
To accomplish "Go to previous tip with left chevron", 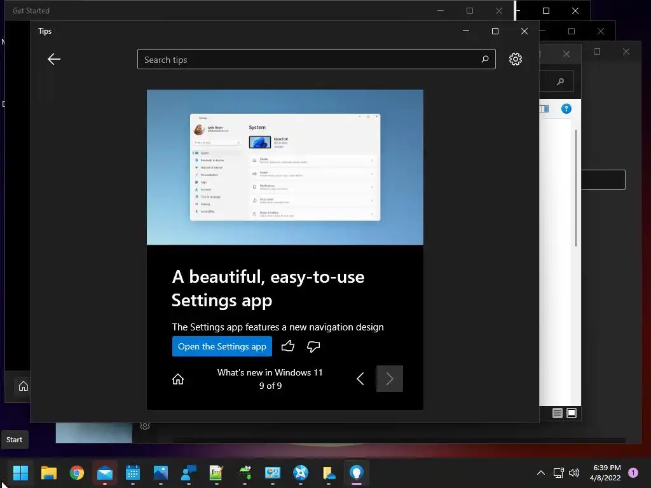I will point(360,379).
